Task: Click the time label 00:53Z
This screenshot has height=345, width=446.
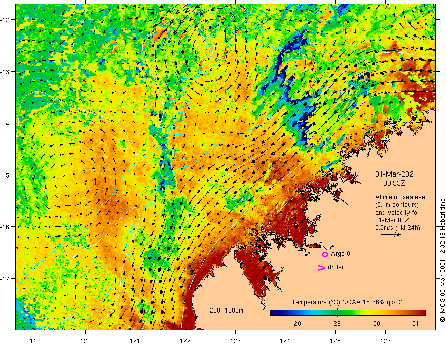Action: tap(394, 183)
